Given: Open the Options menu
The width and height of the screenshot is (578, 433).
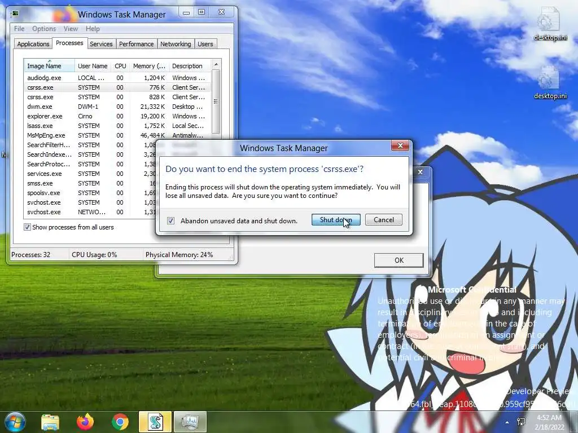Looking at the screenshot, I should (x=44, y=29).
